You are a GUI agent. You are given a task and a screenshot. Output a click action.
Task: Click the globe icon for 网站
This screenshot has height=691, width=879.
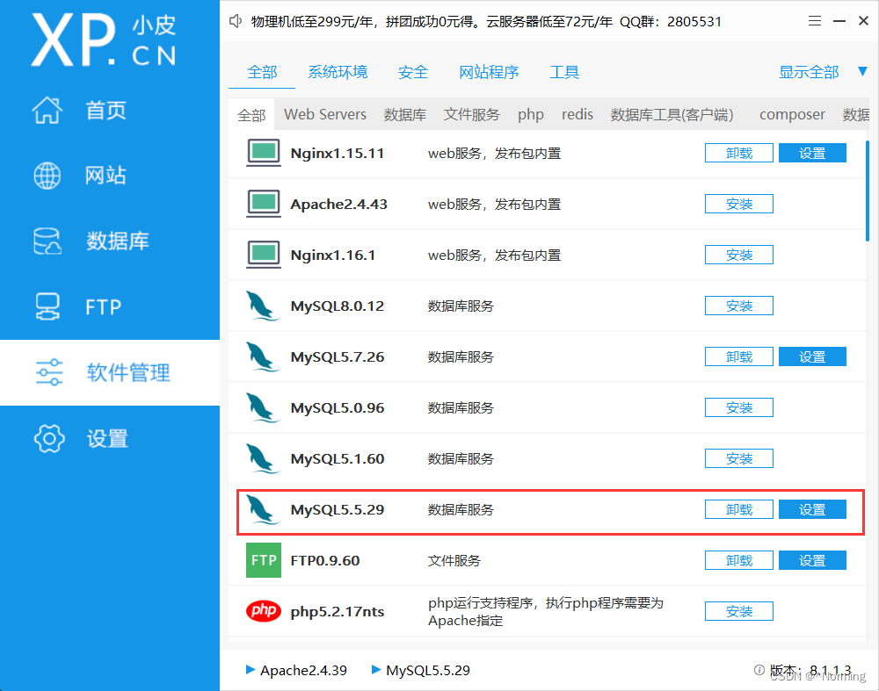click(x=47, y=176)
